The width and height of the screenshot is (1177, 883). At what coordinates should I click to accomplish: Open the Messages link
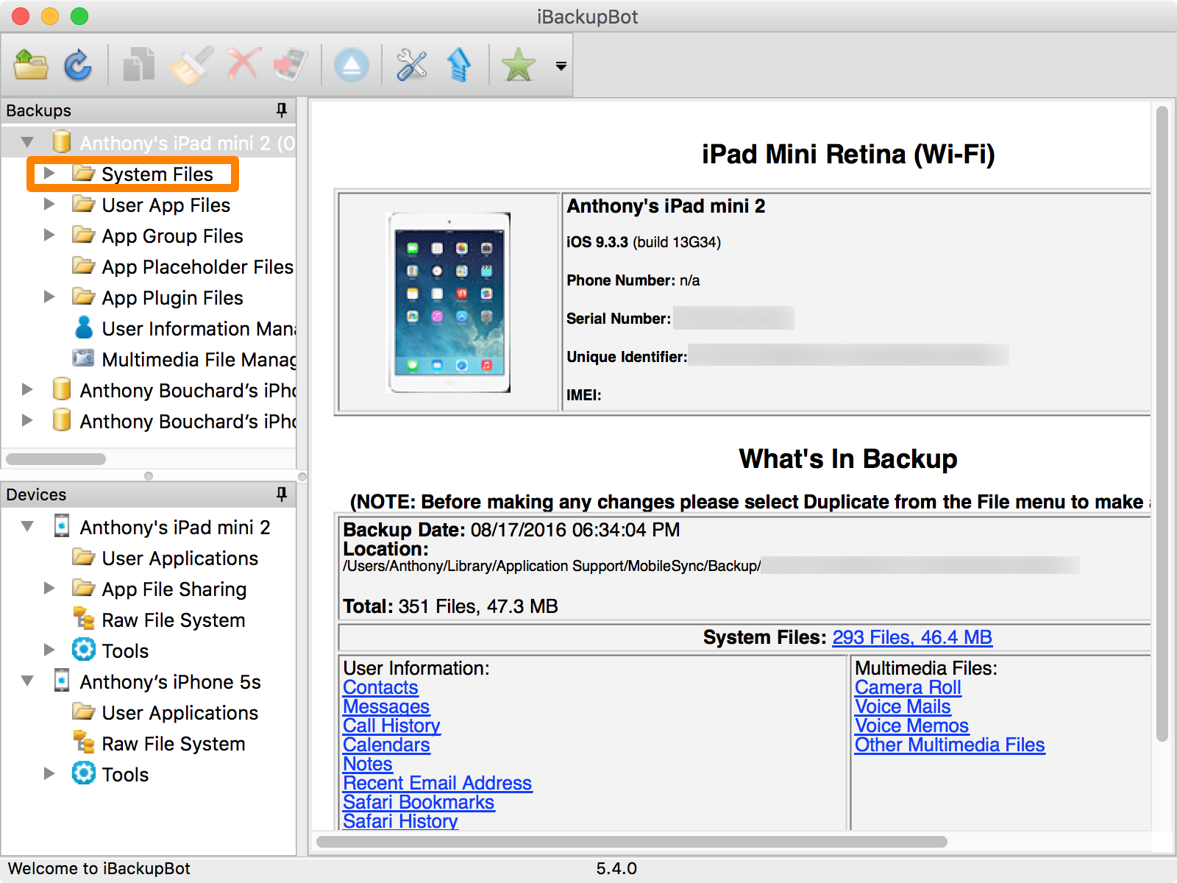(x=386, y=706)
